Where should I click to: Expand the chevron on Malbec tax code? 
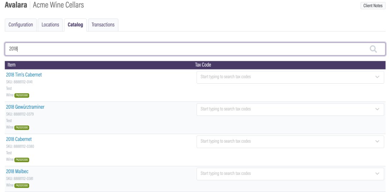pyautogui.click(x=377, y=174)
